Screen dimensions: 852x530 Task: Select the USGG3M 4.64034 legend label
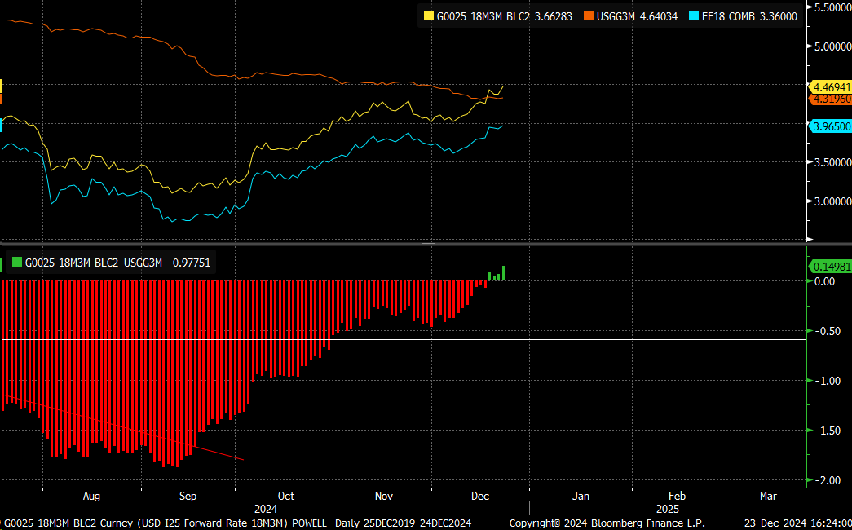coord(637,17)
